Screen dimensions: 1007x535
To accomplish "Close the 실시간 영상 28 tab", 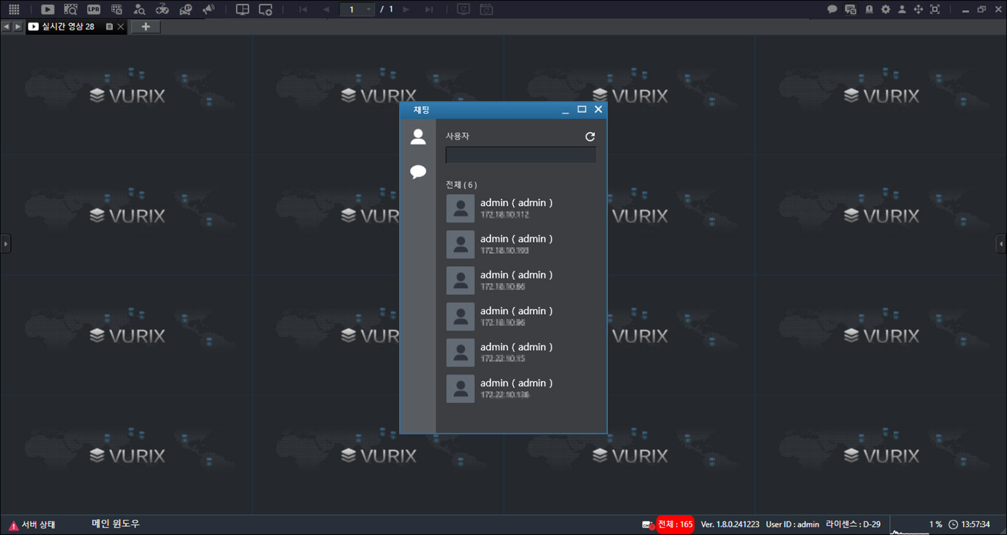I will click(x=120, y=27).
